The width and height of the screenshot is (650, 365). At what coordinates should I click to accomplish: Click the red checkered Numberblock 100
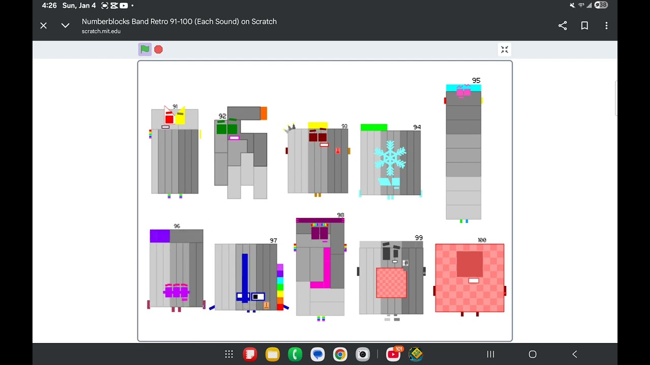coord(470,278)
